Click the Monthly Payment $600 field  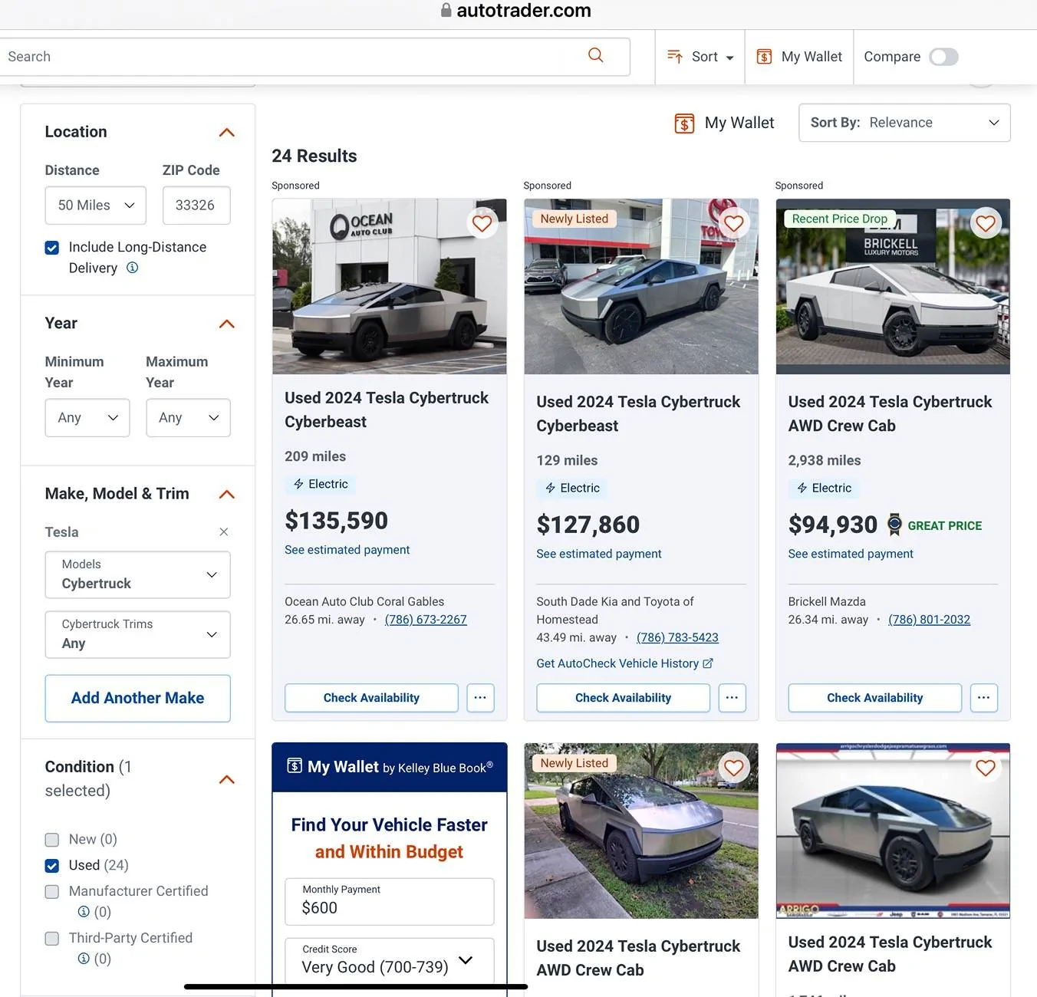coord(390,901)
